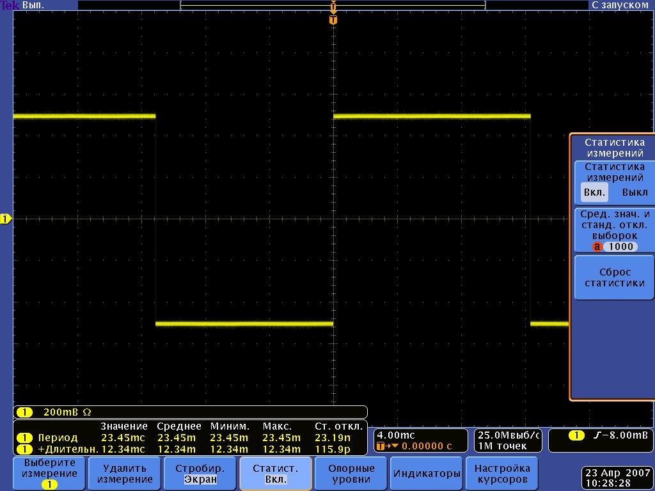Click the Статистика измерений panel title

pos(615,148)
